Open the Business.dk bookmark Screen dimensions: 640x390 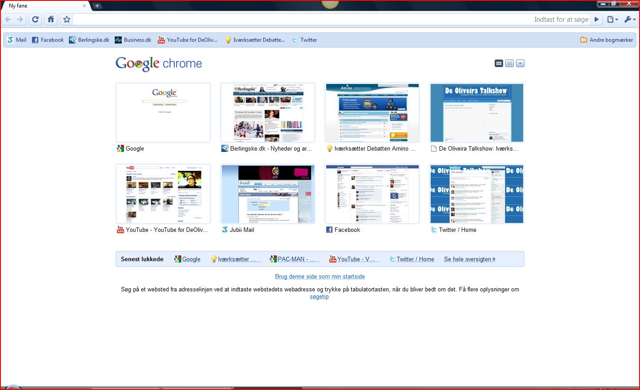tap(133, 40)
